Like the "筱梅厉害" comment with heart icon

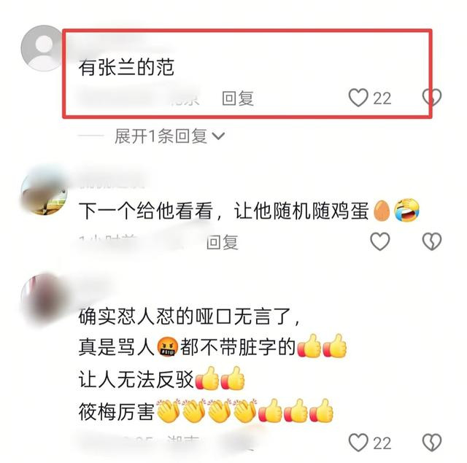coord(358,443)
